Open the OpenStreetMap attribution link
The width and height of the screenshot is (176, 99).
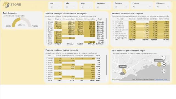[159, 79]
